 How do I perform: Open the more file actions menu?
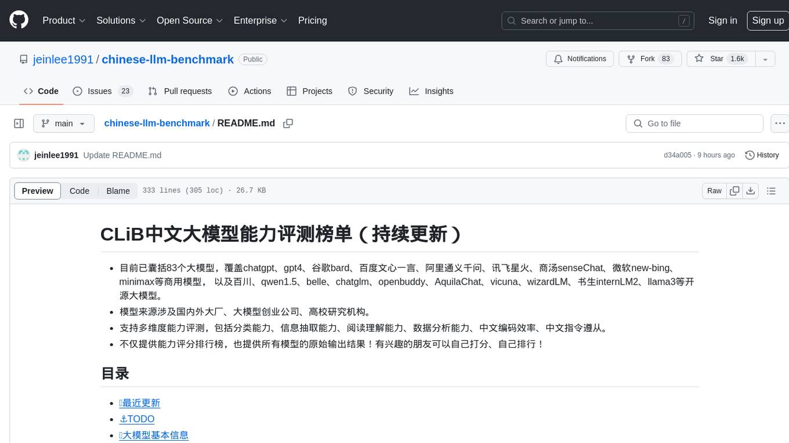(x=780, y=124)
